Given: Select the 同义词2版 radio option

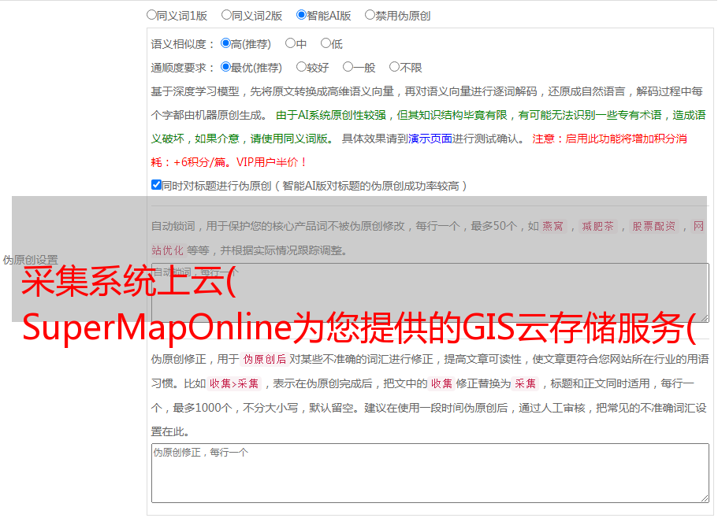Looking at the screenshot, I should tap(226, 15).
